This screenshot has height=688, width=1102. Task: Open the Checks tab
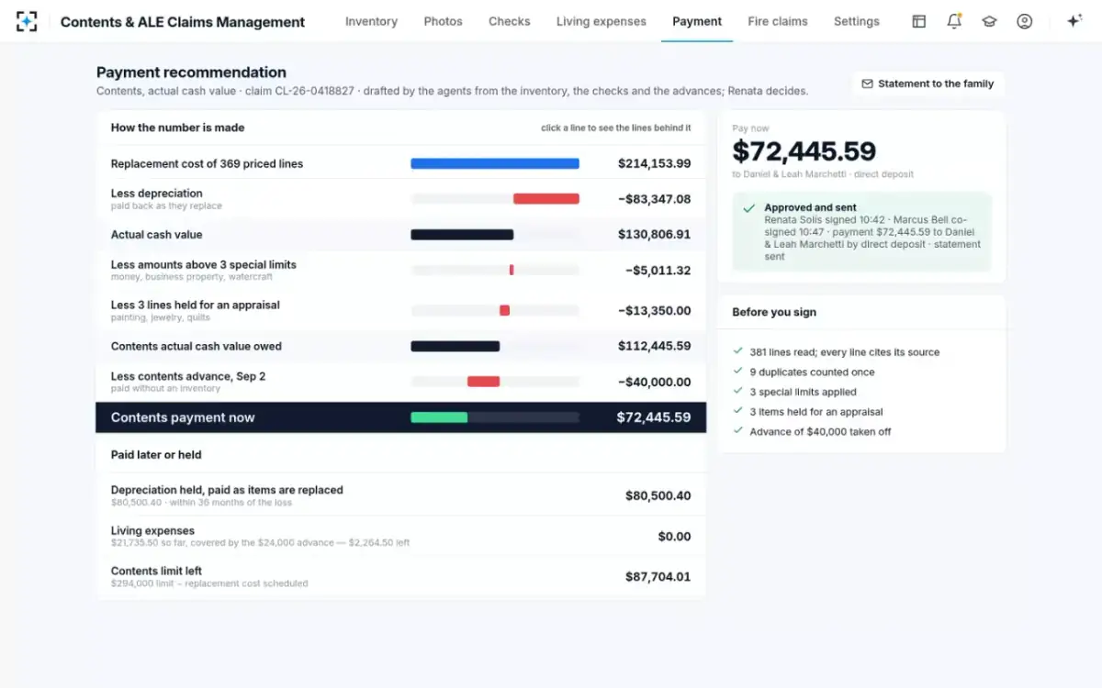pyautogui.click(x=510, y=21)
